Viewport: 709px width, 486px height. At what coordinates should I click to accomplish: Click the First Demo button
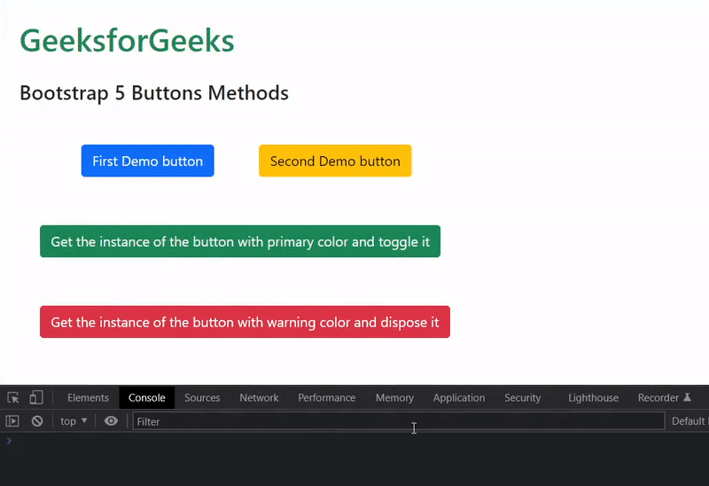pos(147,161)
